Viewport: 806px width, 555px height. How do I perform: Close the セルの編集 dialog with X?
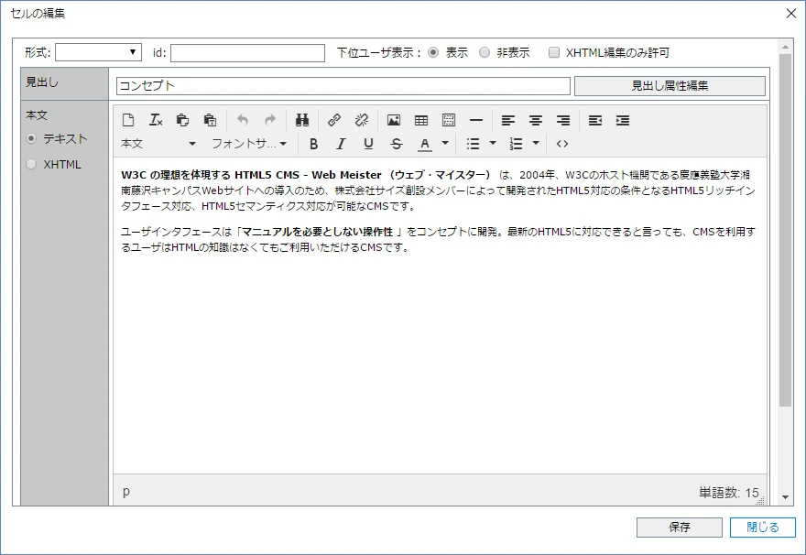791,14
